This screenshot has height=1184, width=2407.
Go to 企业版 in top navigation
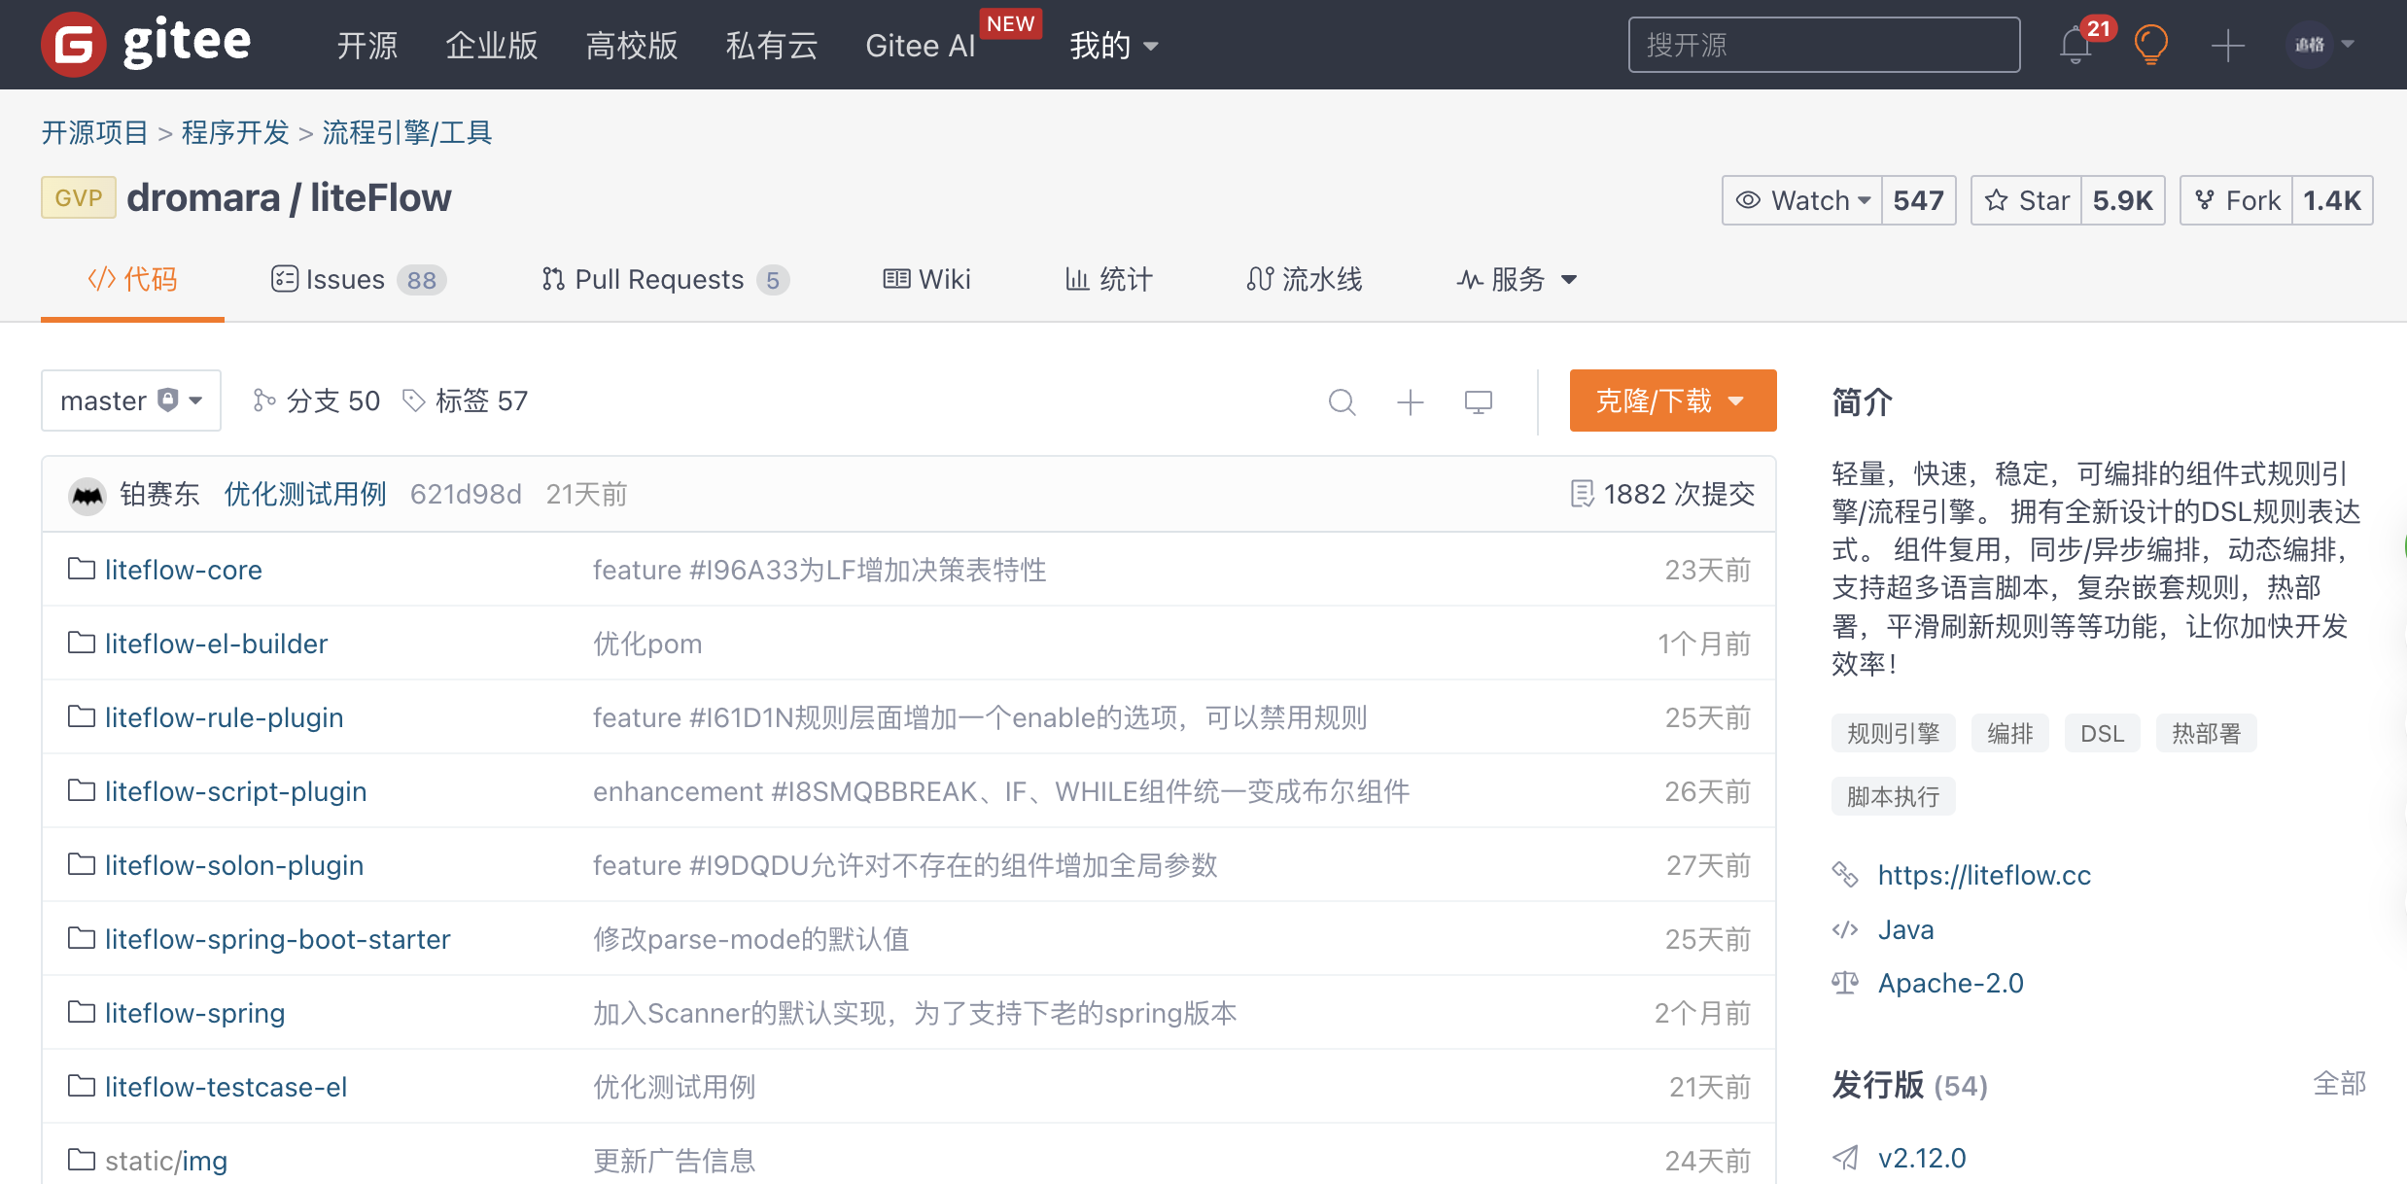492,46
